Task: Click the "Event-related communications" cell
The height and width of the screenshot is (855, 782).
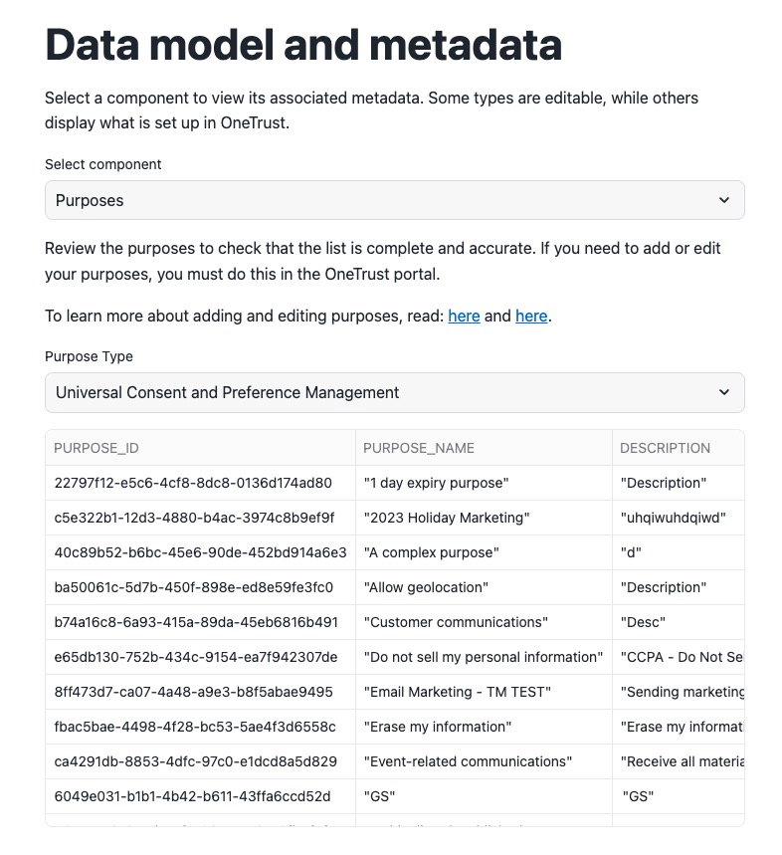Action: tap(469, 761)
